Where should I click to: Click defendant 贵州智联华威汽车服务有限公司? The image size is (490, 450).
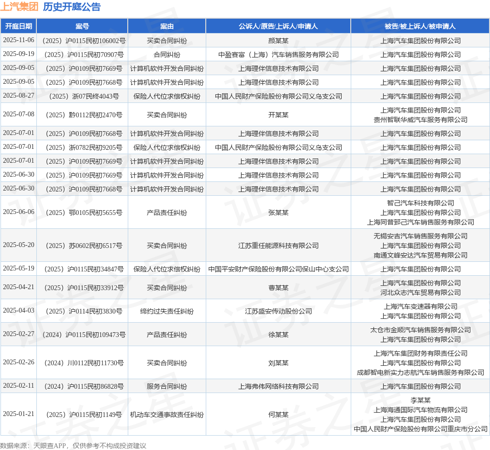(420, 120)
